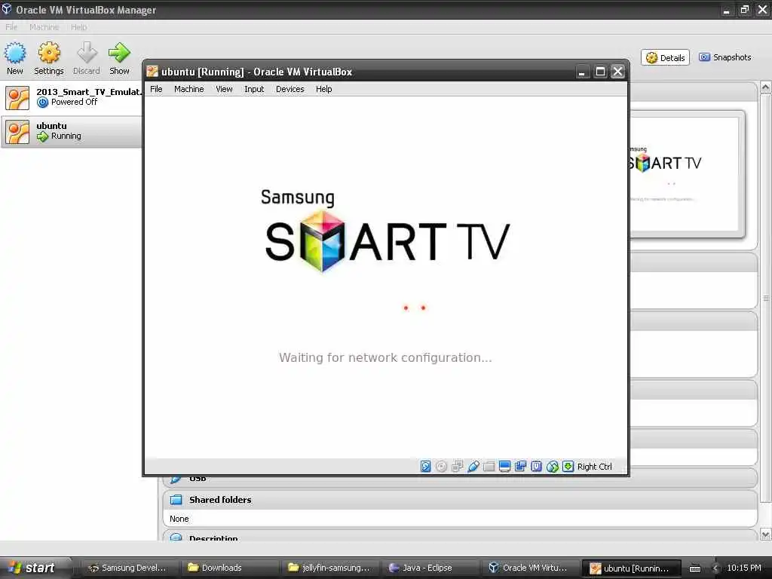Click the Right Ctrl host key label

pos(595,467)
